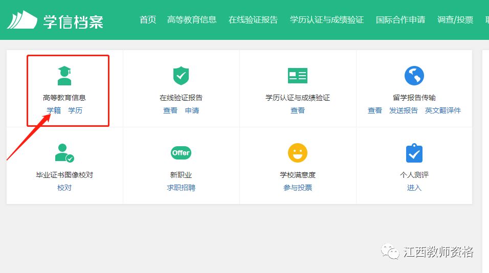Click the yellow smiley face icon
The width and height of the screenshot is (489, 273).
tap(298, 153)
